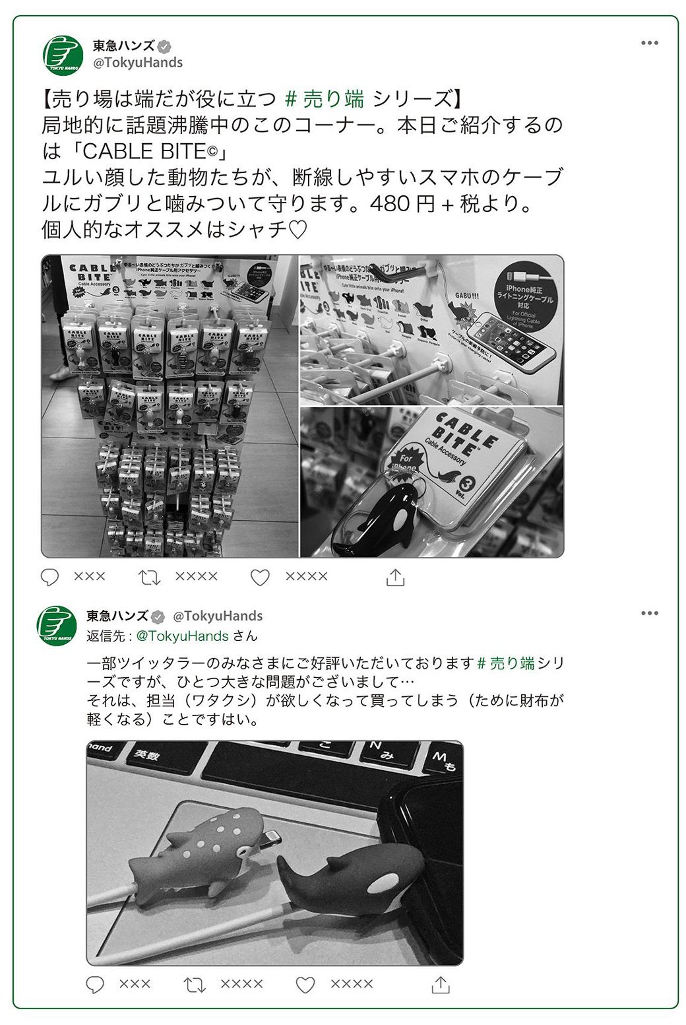Image resolution: width=686 pixels, height=1025 pixels.
Task: Open the second tweet's three-dot more menu
Action: 650,613
